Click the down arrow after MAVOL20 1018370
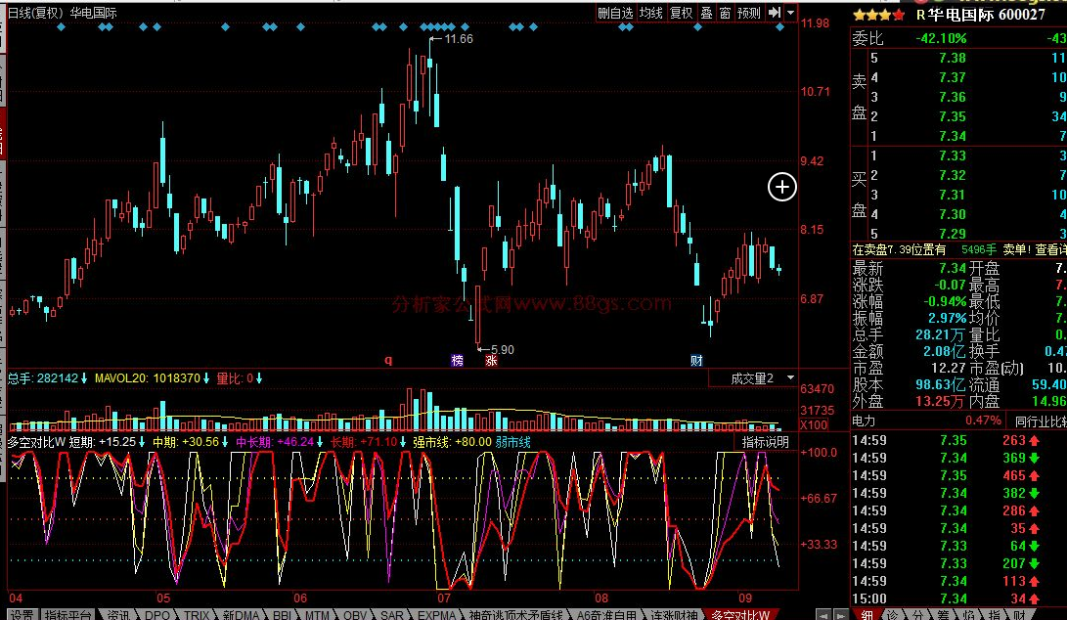Image resolution: width=1067 pixels, height=620 pixels. pos(205,377)
